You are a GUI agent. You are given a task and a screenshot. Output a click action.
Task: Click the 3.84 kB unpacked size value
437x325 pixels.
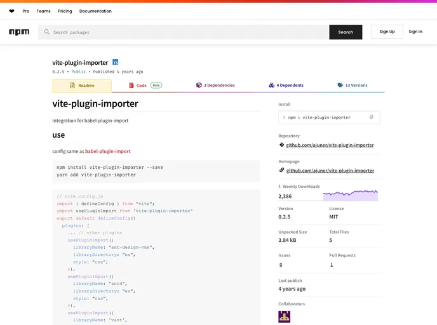[287, 240]
